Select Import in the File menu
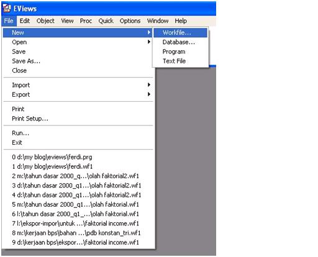The height and width of the screenshot is (257, 318). click(78, 85)
